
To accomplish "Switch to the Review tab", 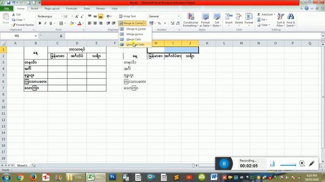I will (101, 9).
